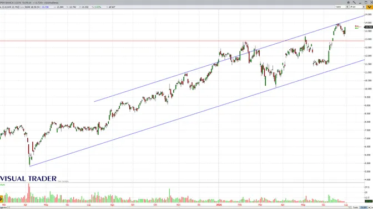
Task: Click the 'Feb' label on the time axis
Action: click(240, 205)
